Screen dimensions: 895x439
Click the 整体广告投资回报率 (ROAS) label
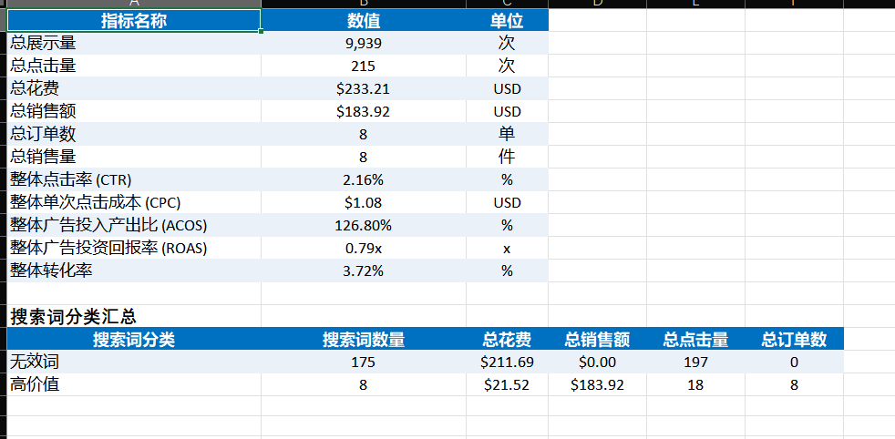pos(134,249)
